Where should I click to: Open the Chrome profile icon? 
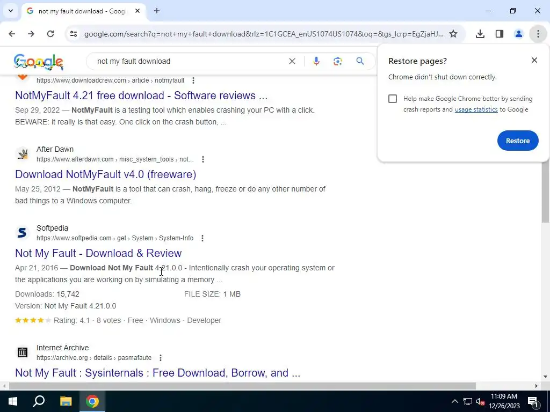pos(518,34)
